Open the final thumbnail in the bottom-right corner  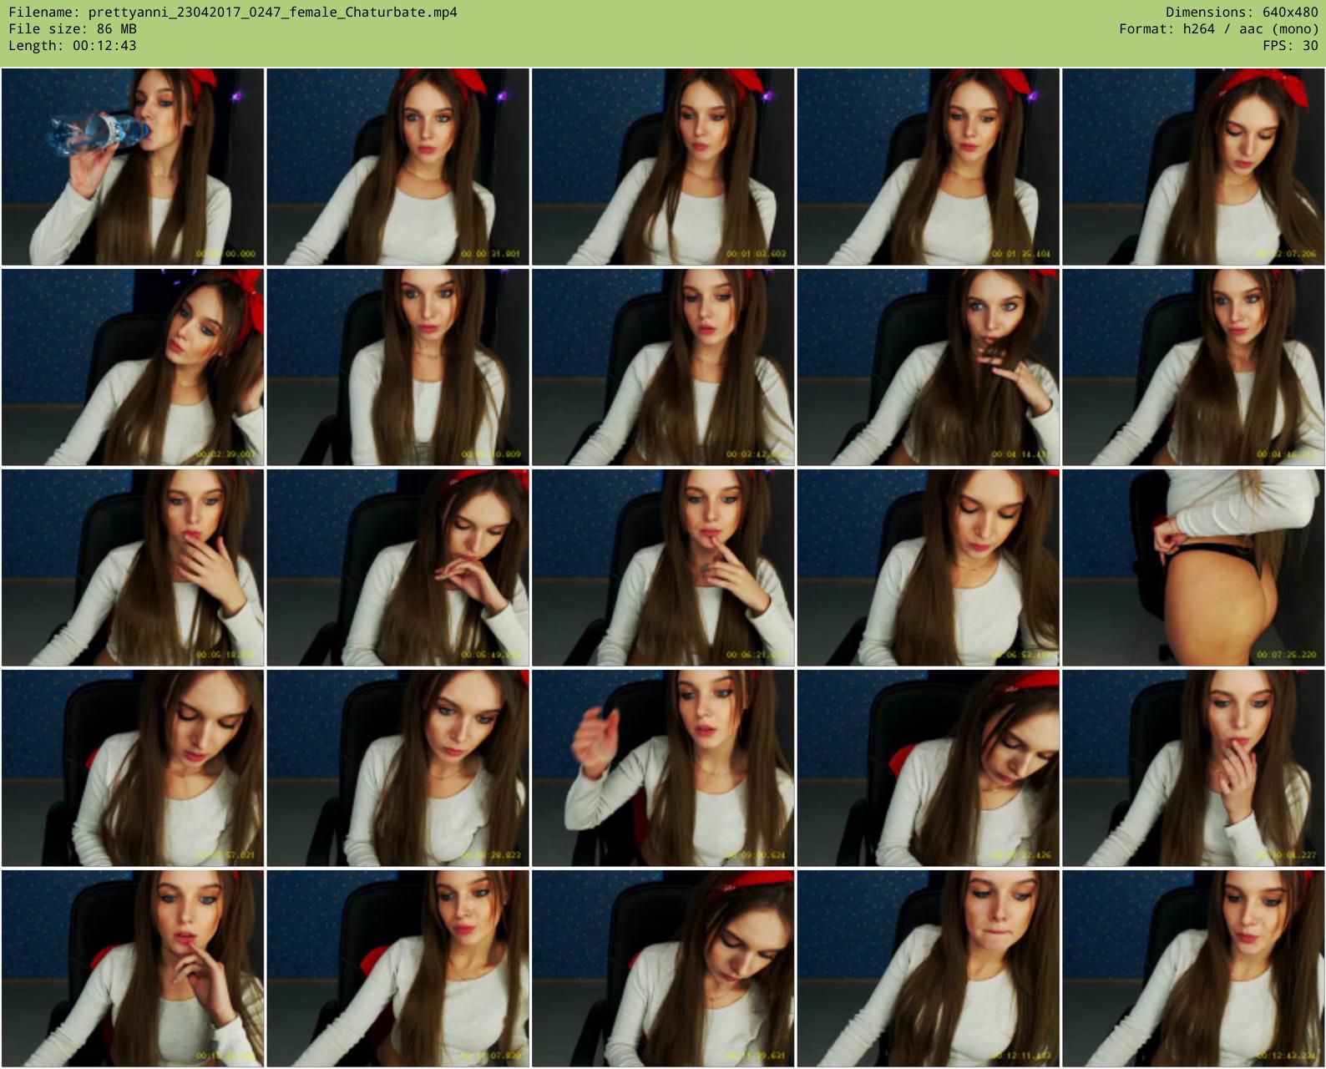(x=1193, y=969)
